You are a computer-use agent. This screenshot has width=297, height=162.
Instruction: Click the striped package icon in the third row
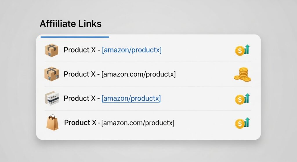52,98
